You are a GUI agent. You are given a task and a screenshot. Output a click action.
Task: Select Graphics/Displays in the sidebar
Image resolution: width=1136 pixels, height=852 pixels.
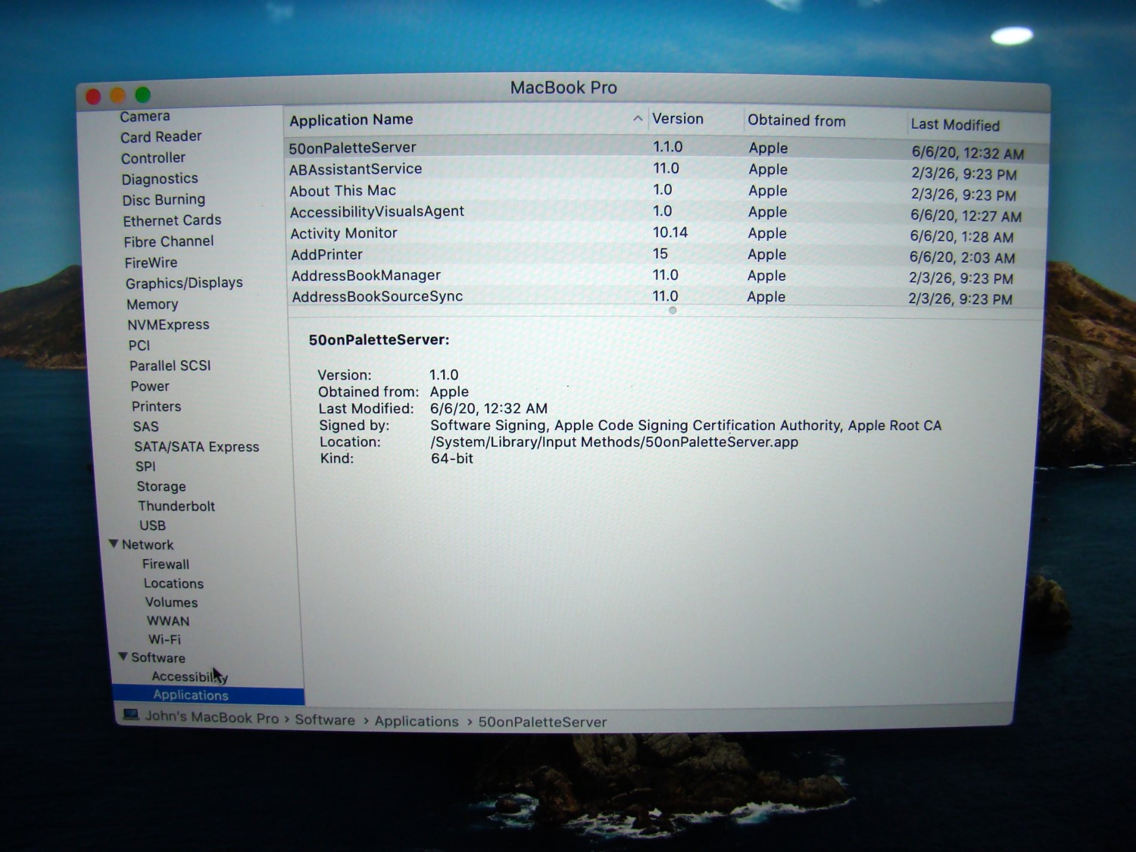tap(184, 282)
